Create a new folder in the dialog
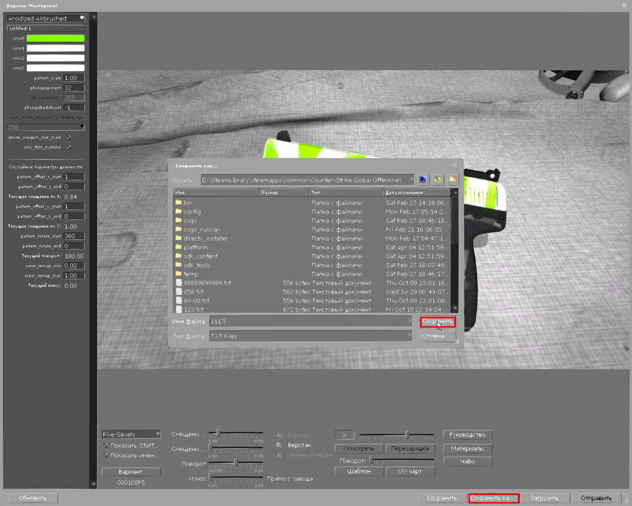 click(x=453, y=180)
